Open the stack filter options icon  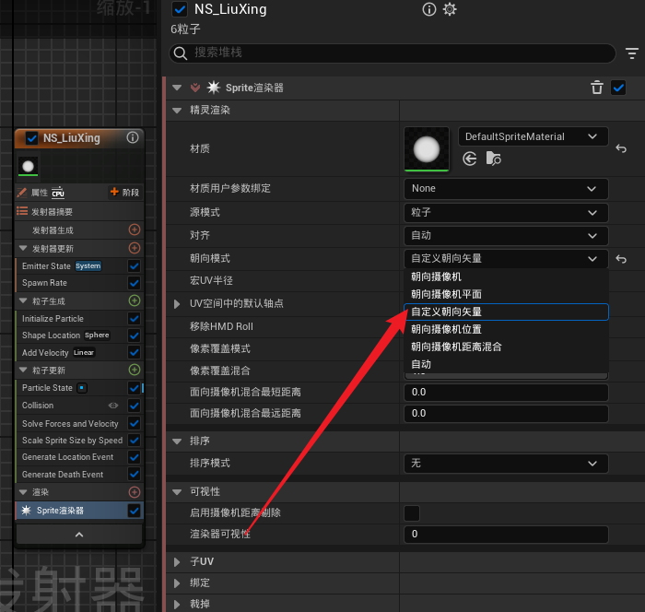click(632, 53)
